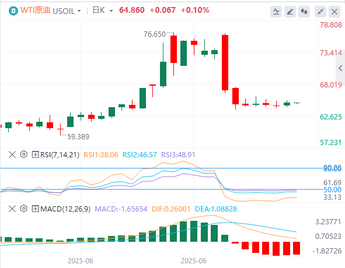
Task: Open RSI indicator settings hexagon icon
Action: point(23,154)
